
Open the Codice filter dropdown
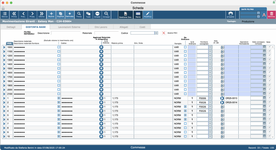[156, 33]
